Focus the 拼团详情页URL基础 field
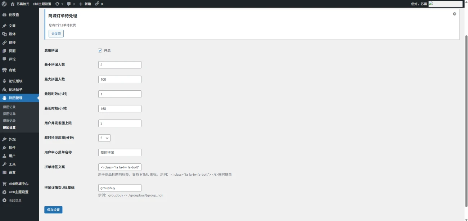The height and width of the screenshot is (221, 468). 120,188
